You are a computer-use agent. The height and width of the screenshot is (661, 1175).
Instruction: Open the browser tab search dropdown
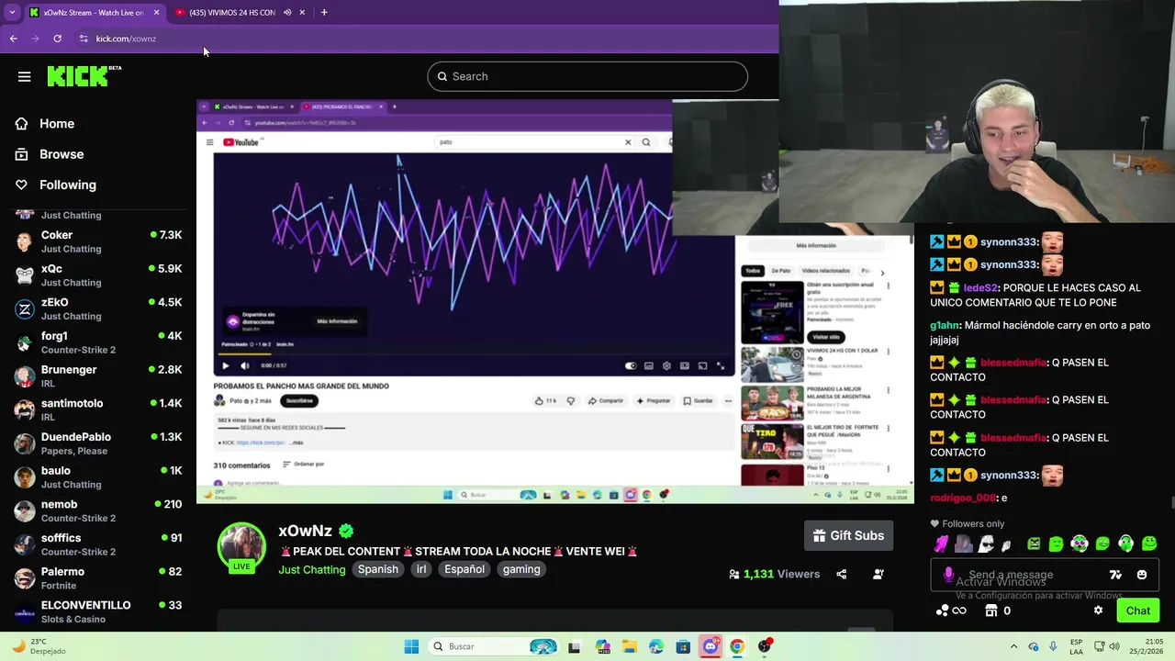point(12,12)
